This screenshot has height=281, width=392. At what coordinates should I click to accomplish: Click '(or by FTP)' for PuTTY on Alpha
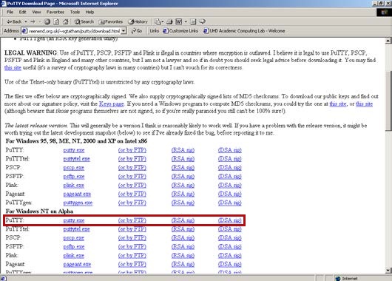coord(132,220)
